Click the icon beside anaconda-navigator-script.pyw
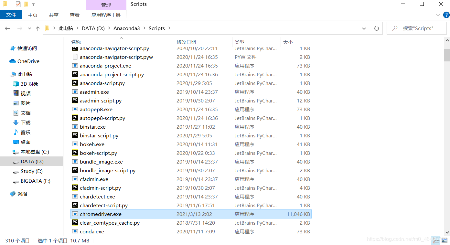 pos(75,57)
